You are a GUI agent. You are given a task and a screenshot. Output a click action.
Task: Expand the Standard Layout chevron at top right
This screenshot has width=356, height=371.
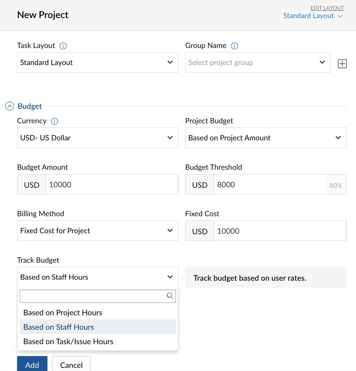(340, 16)
